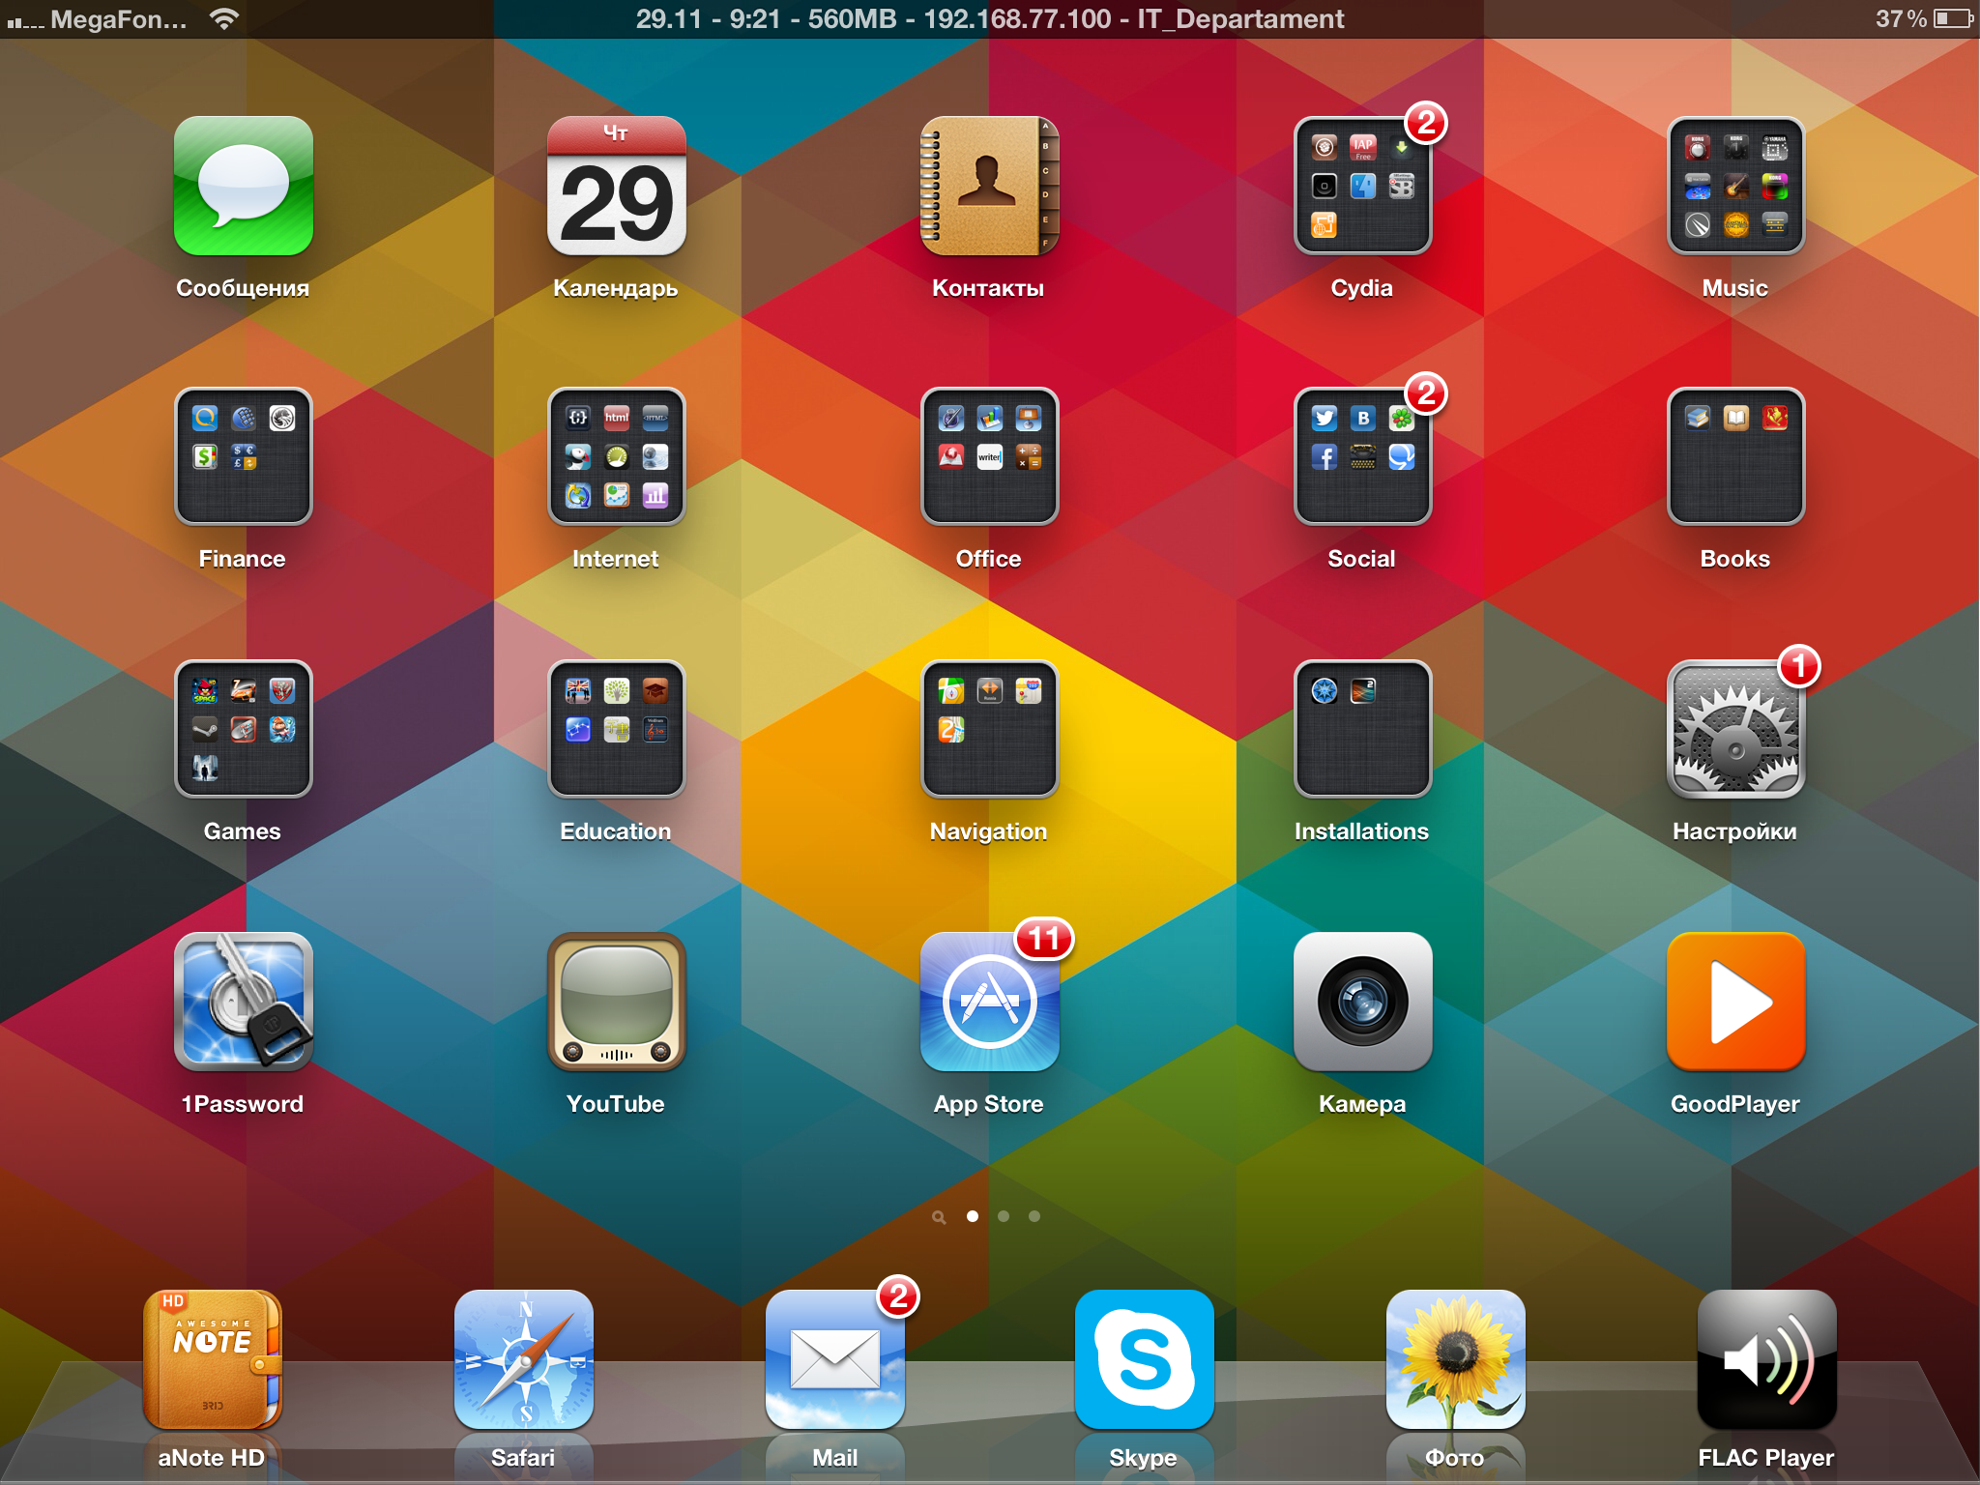Open the Сообщения (Messages) app
This screenshot has width=1980, height=1485.
(243, 186)
